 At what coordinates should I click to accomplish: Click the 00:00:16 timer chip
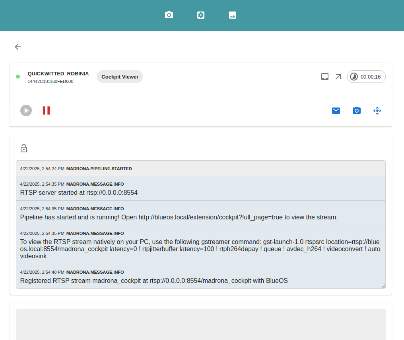pos(366,77)
